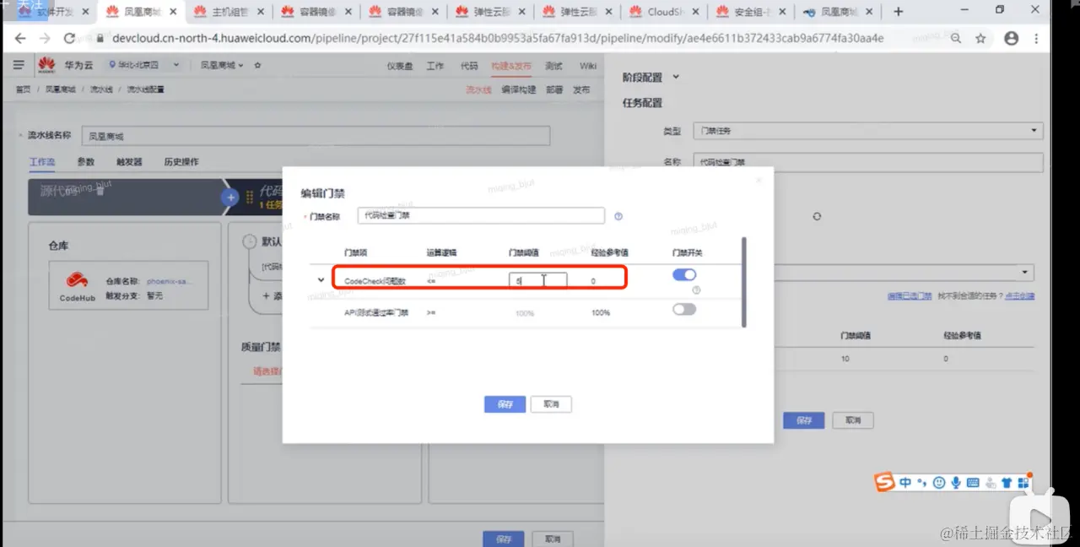
Task: Click 保存 in the task config panel
Action: pos(803,420)
